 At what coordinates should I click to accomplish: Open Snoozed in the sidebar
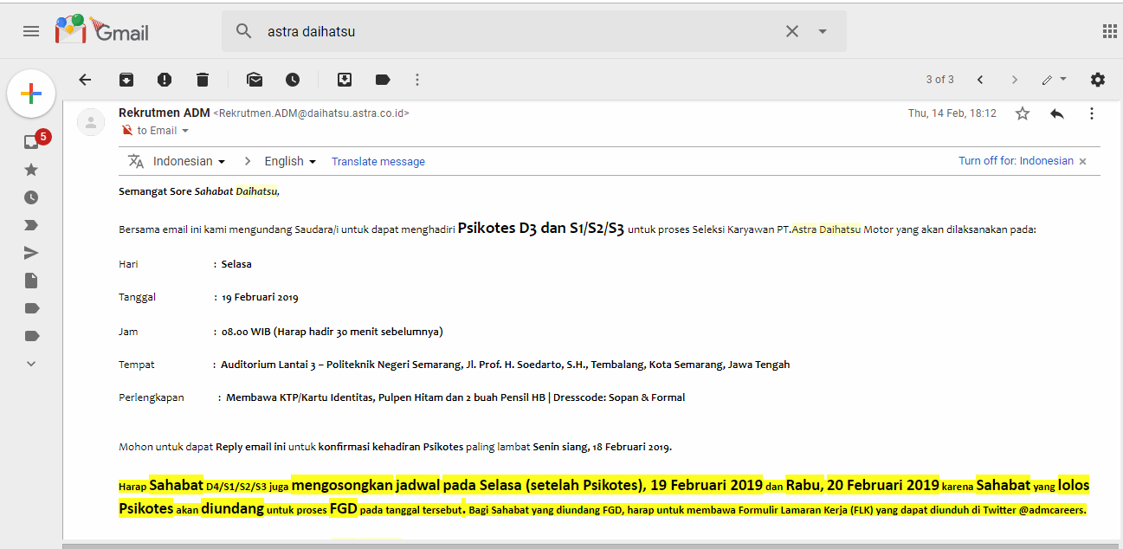pyautogui.click(x=31, y=197)
